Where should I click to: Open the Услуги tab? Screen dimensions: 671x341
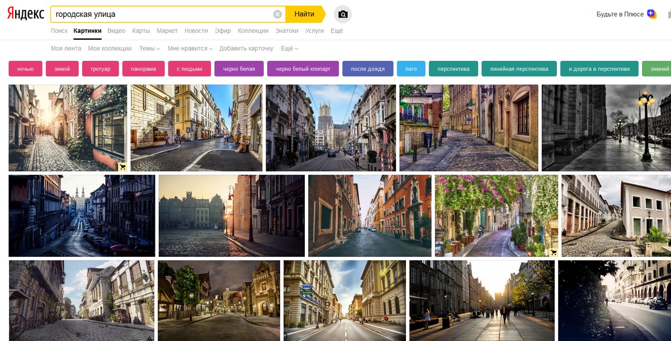pos(314,31)
